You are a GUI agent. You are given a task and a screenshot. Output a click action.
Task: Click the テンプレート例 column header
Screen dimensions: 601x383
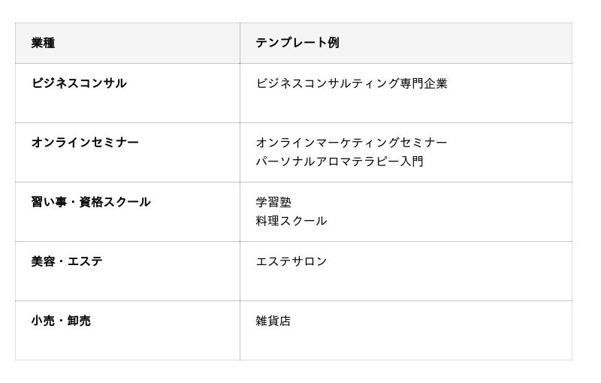[297, 43]
